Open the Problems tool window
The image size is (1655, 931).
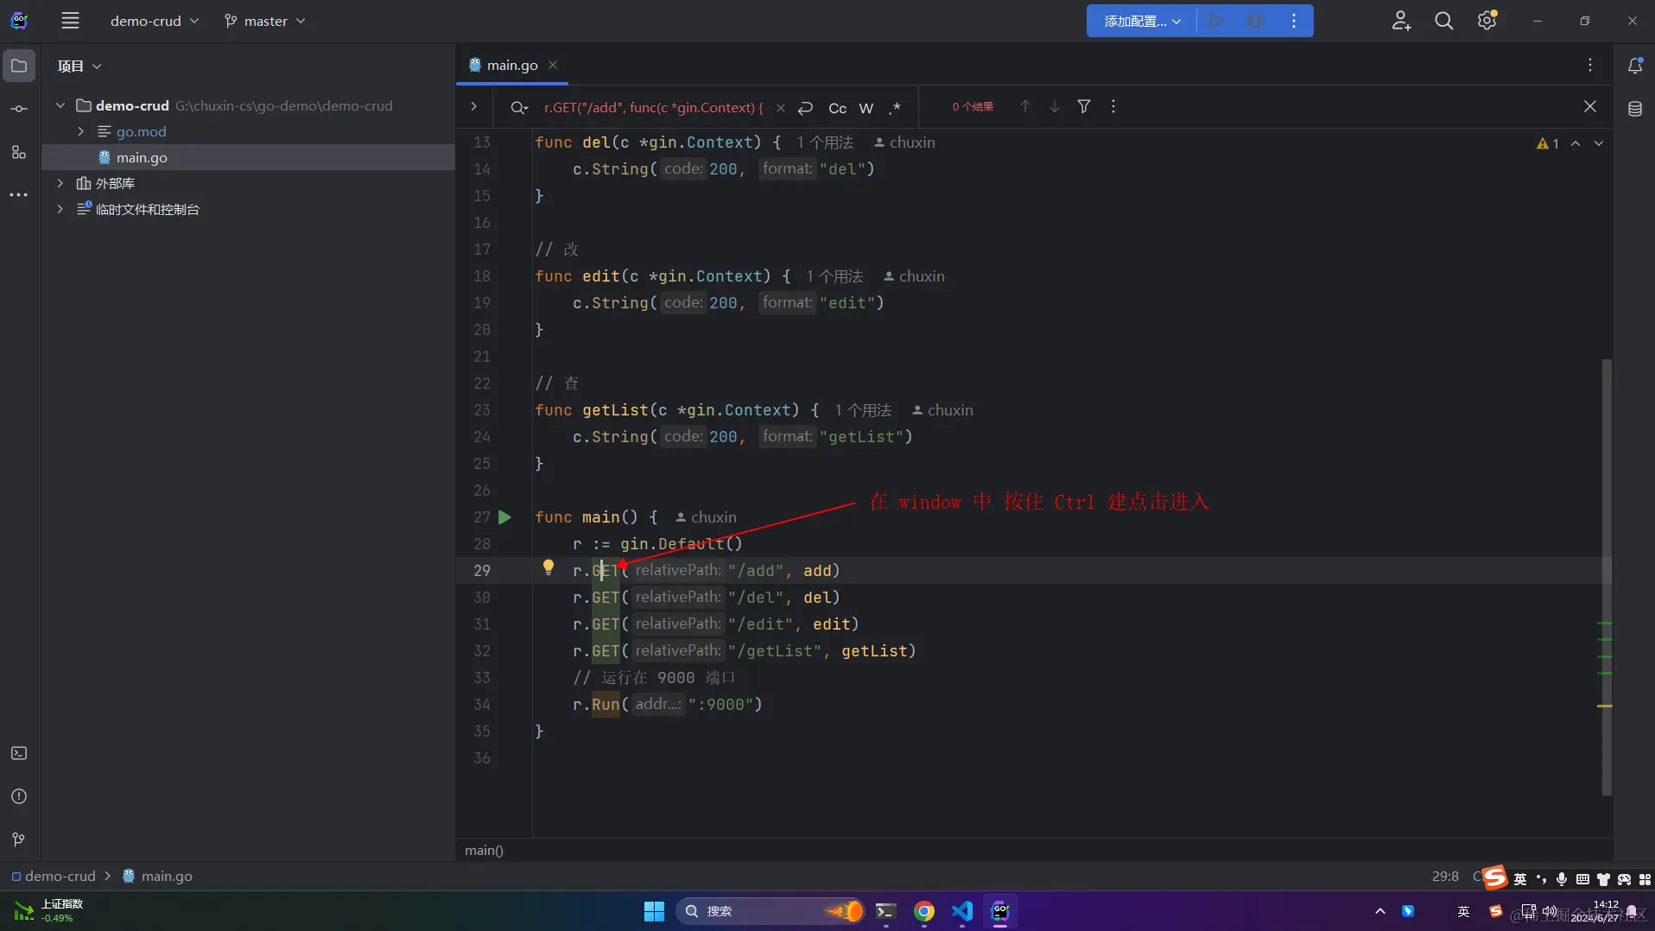[x=19, y=796]
